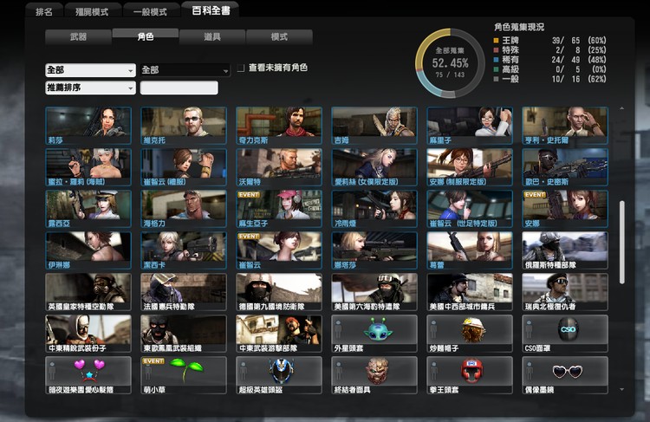The width and height of the screenshot is (650, 422).
Task: Open the 一般模式 tab
Action: 151,10
